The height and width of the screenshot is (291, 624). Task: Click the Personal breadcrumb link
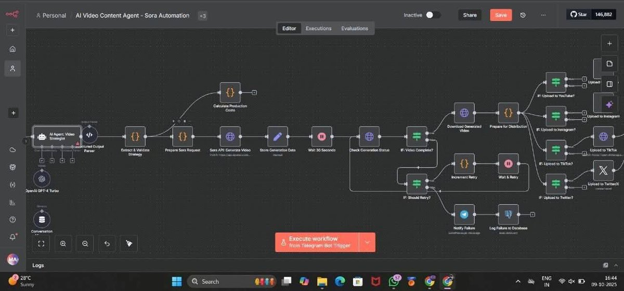[x=51, y=16]
